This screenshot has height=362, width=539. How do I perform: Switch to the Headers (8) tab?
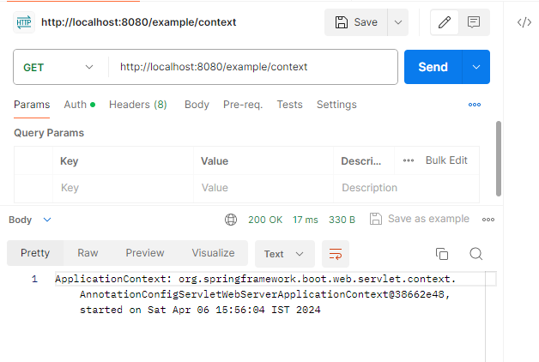[x=137, y=105]
